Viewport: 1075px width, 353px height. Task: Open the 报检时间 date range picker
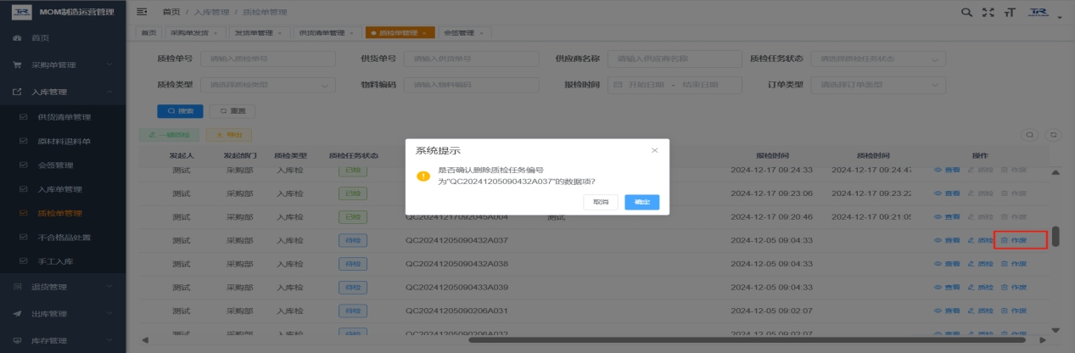pos(674,85)
